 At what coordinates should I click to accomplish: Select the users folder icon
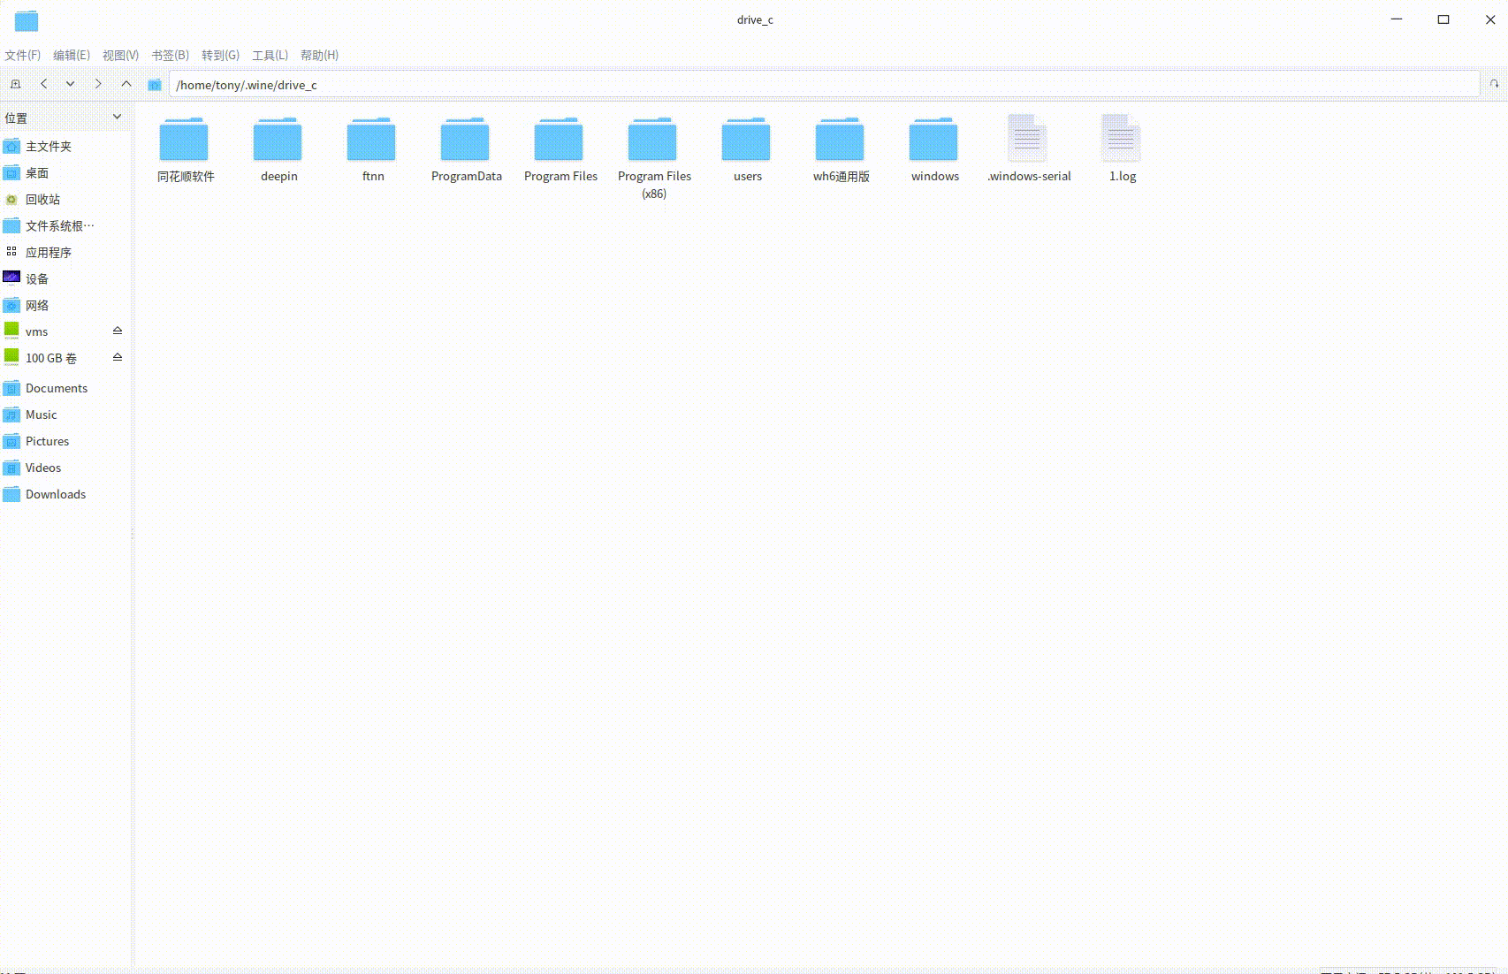coord(746,140)
